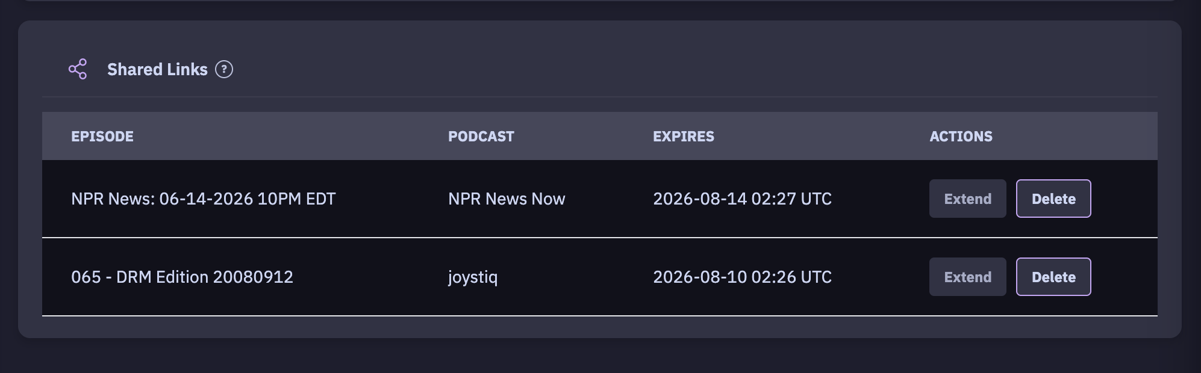Click expiry '2026-08-10 02:26 UTC'

[742, 277]
